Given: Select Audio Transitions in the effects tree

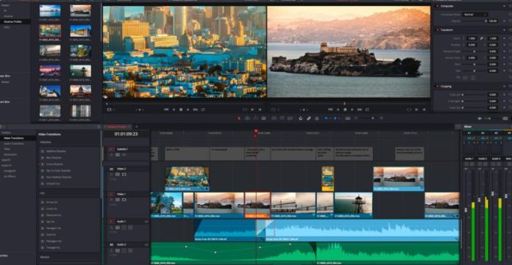Looking at the screenshot, I should (x=13, y=143).
